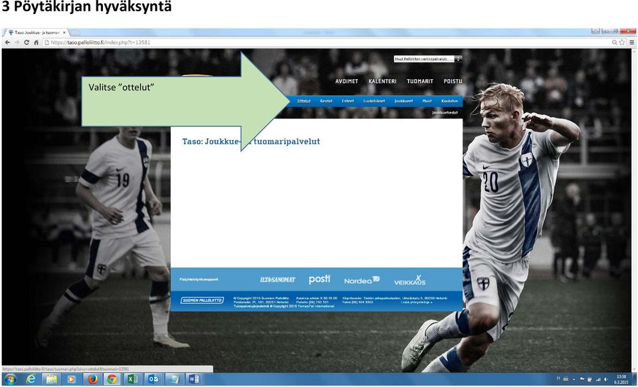Open the Ilta-Sanomat sponsor logo
638x387 pixels.
pyautogui.click(x=278, y=280)
